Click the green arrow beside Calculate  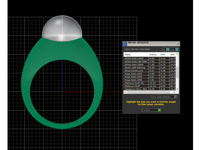pos(159,110)
